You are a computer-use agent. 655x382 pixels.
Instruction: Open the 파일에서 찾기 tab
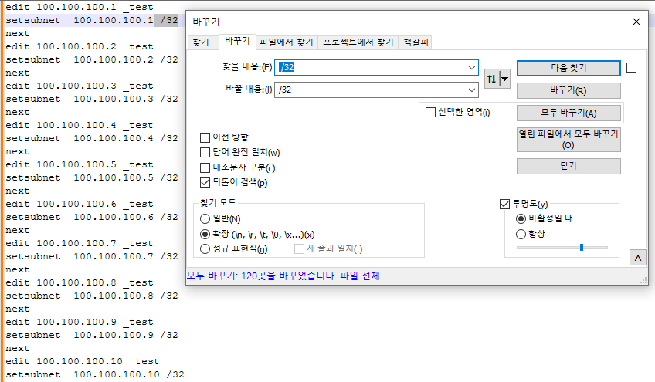tap(286, 42)
